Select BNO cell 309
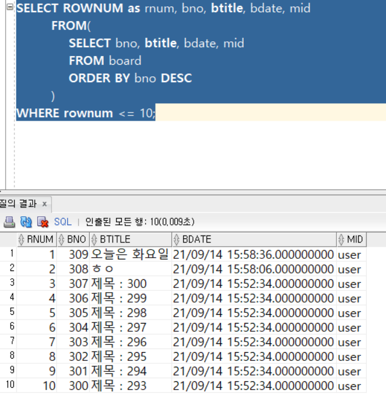 pos(73,254)
